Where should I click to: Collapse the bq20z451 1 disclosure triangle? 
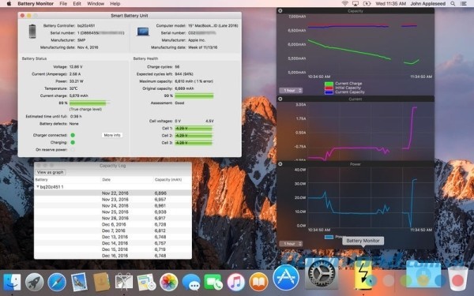pos(38,186)
